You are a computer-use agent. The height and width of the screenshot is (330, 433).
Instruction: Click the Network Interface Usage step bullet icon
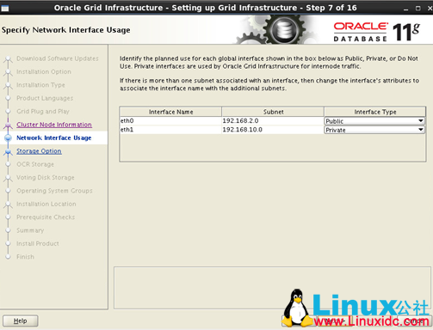tap(8, 138)
